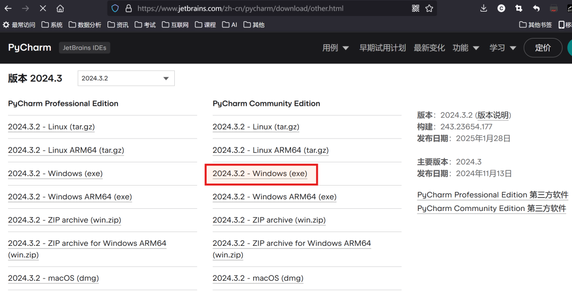Viewport: 572px width, 295px height.
Task: Click the 版本 2024.3 heading
Action: click(35, 78)
